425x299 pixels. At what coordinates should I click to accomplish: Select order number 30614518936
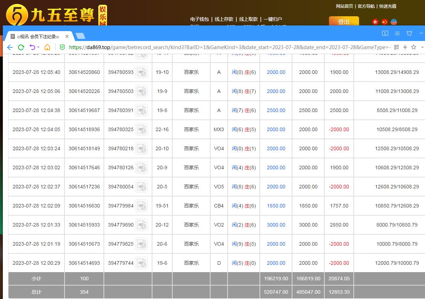click(x=84, y=129)
